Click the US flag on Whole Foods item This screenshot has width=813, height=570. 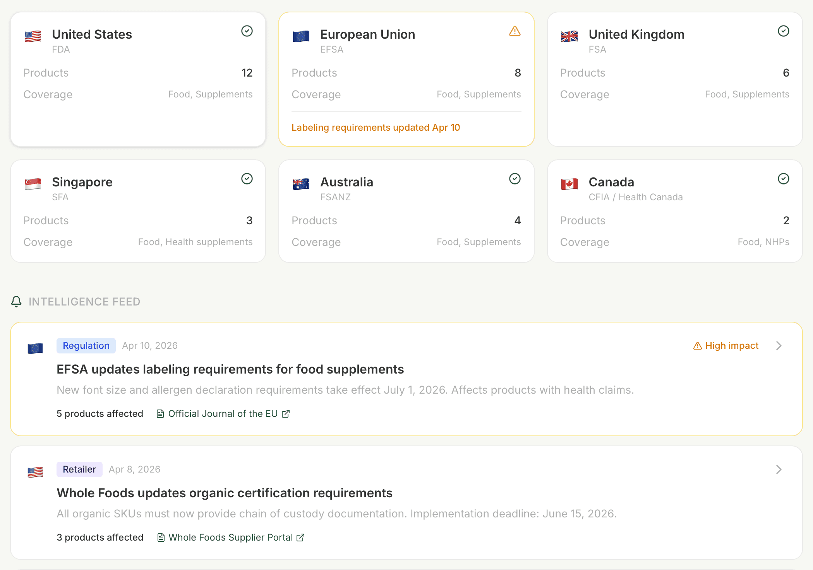tap(35, 472)
